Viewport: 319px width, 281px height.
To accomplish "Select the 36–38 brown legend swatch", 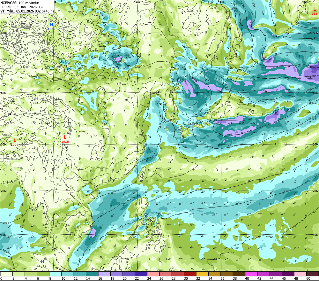I will [x=226, y=274].
